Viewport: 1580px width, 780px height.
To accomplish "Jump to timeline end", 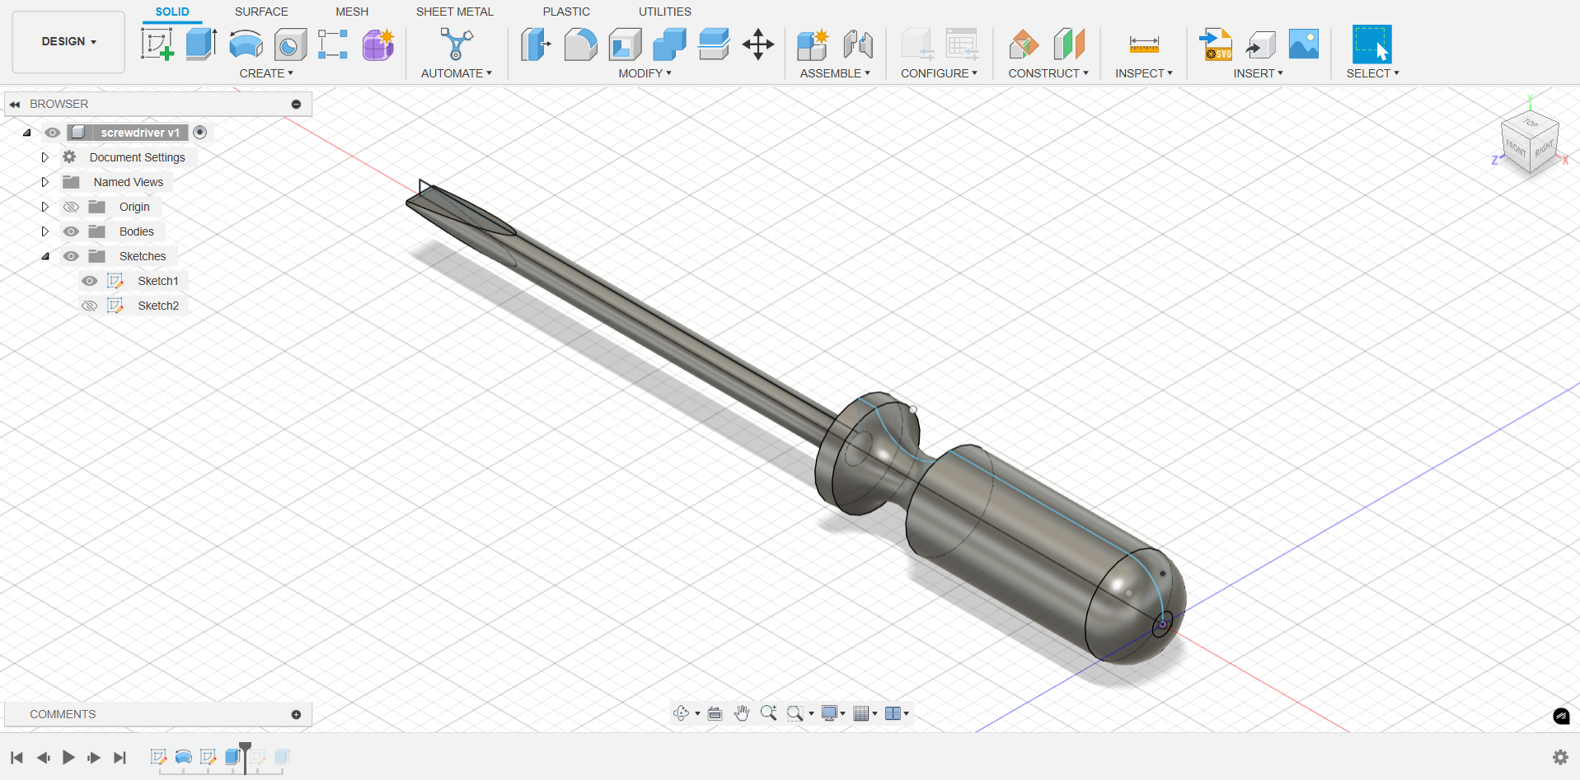I will tap(120, 757).
